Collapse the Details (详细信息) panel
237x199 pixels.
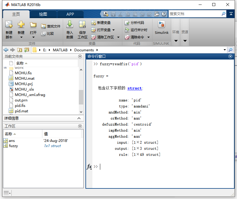point(79,118)
